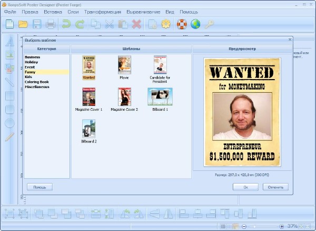316x231 pixels.
Task: Confirm the template with the Ок button
Action: click(x=245, y=187)
